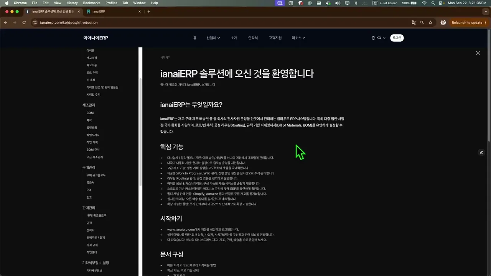Close the second ianaiERP tab
This screenshot has width=491, height=276.
[140, 11]
